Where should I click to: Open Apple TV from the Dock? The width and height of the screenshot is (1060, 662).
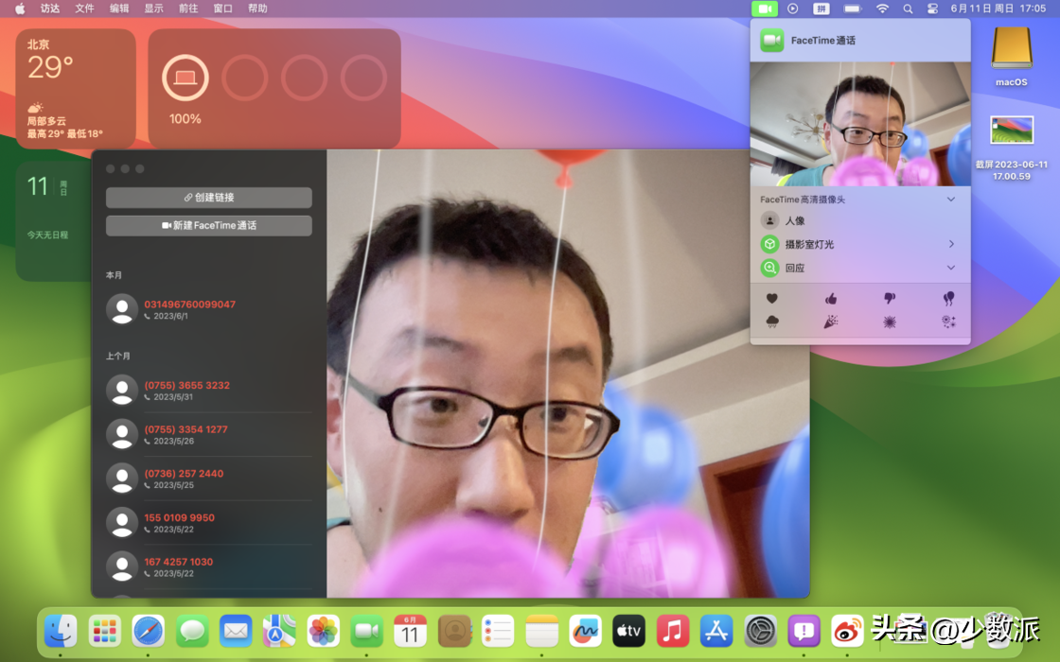(x=628, y=631)
